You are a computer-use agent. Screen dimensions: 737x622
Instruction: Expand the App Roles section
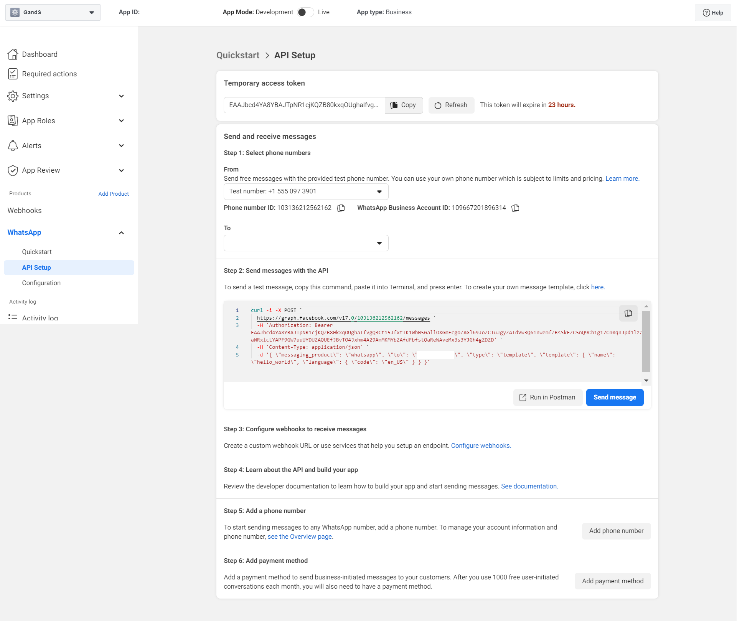coord(121,121)
